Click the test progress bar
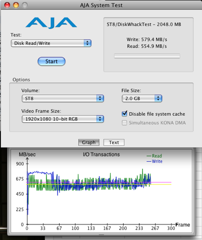Screen dimensions: 202x240 (147, 56)
